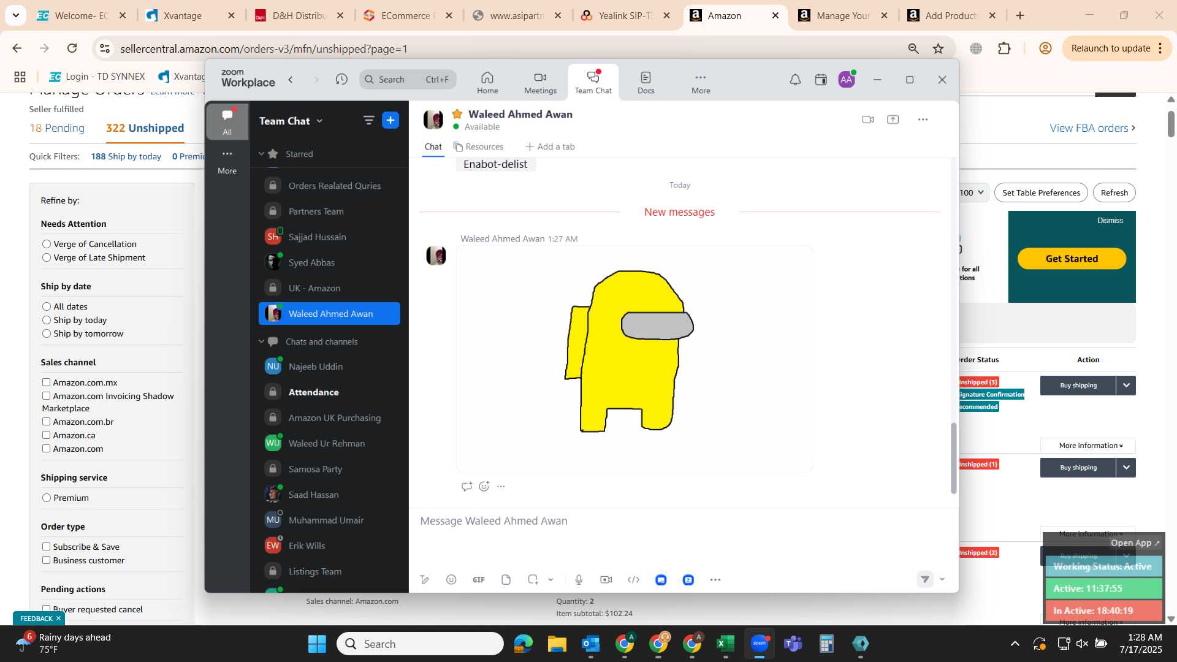Click Zoom chat vertical scrollbar
The image size is (1177, 662).
tap(953, 458)
